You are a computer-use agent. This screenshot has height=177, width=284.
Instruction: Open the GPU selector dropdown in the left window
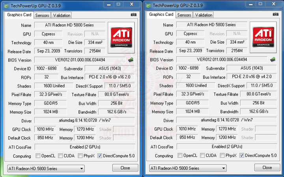tap(46, 168)
